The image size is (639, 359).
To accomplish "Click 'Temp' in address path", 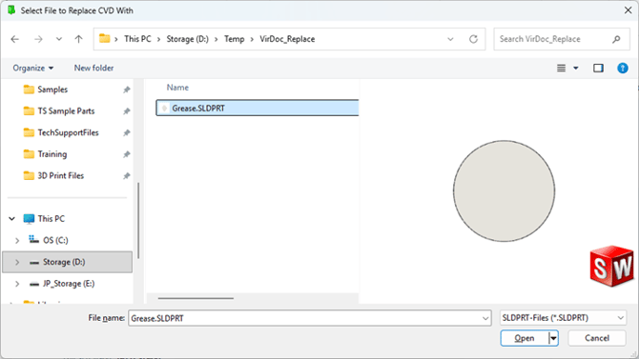I will coord(235,39).
